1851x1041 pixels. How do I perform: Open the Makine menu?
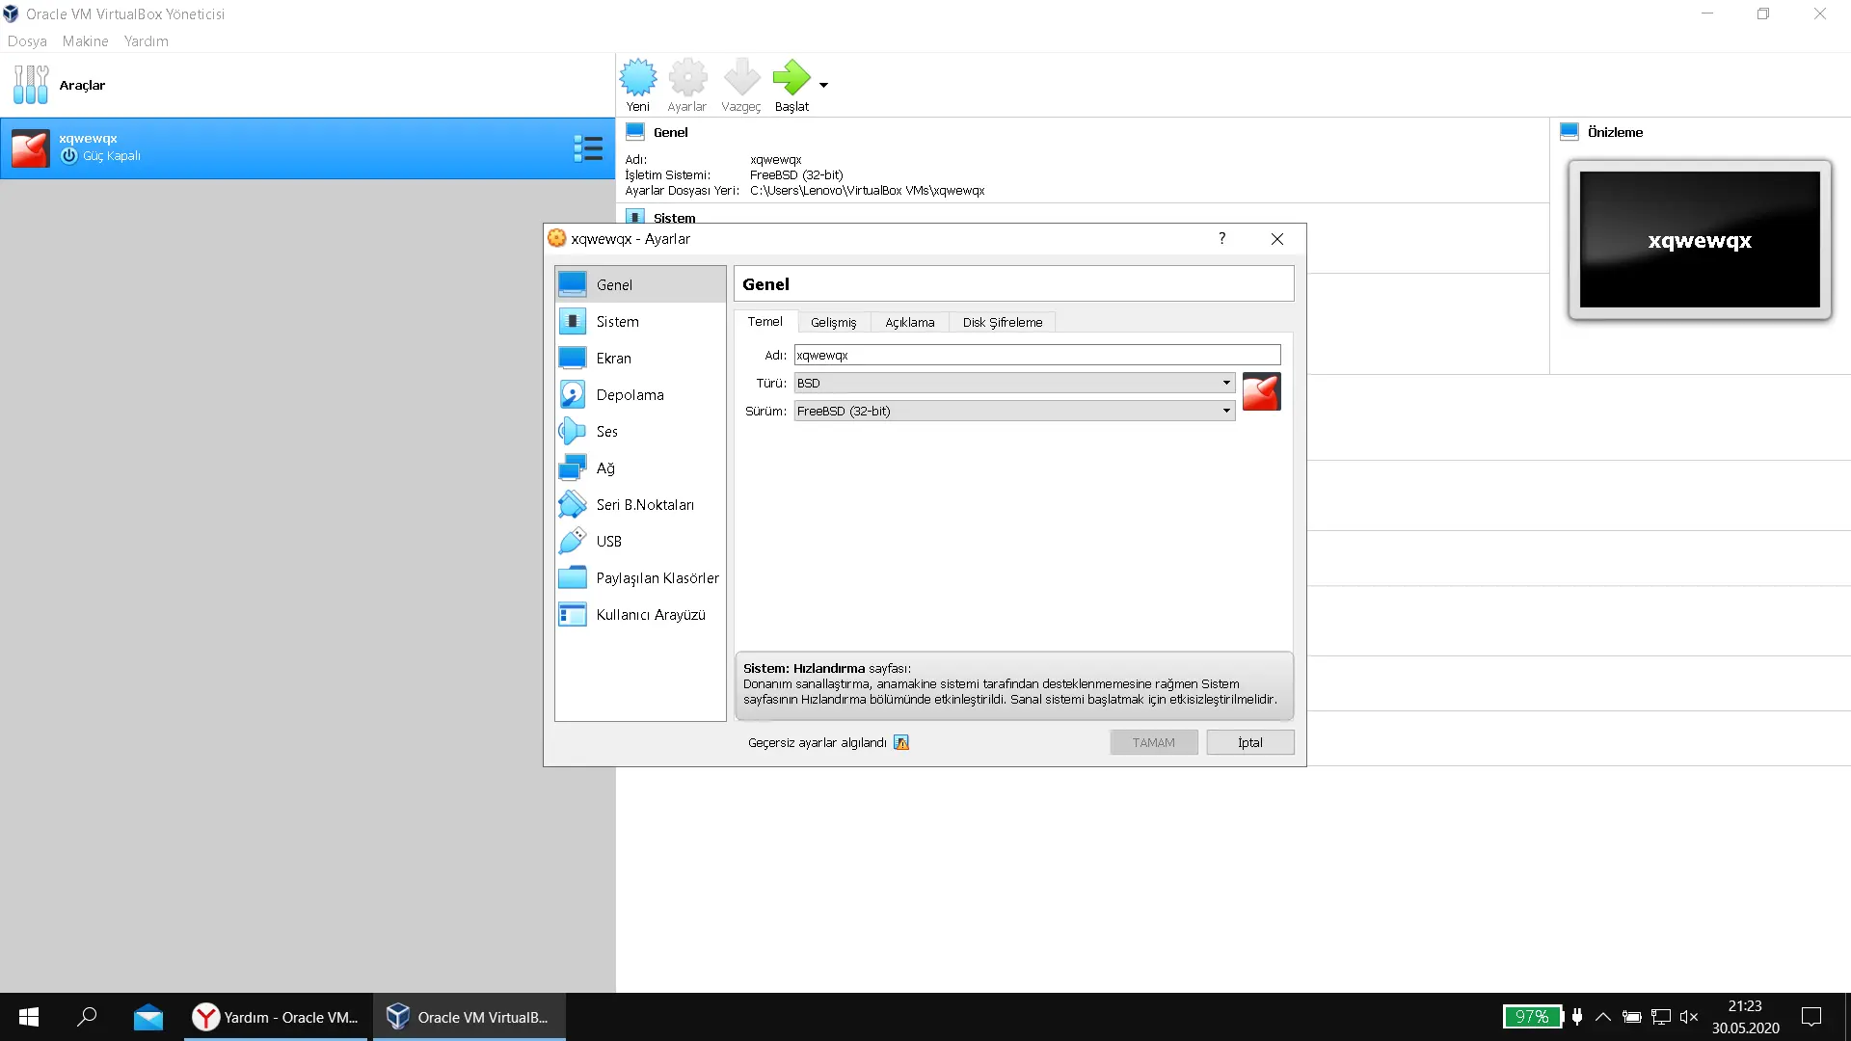click(85, 41)
